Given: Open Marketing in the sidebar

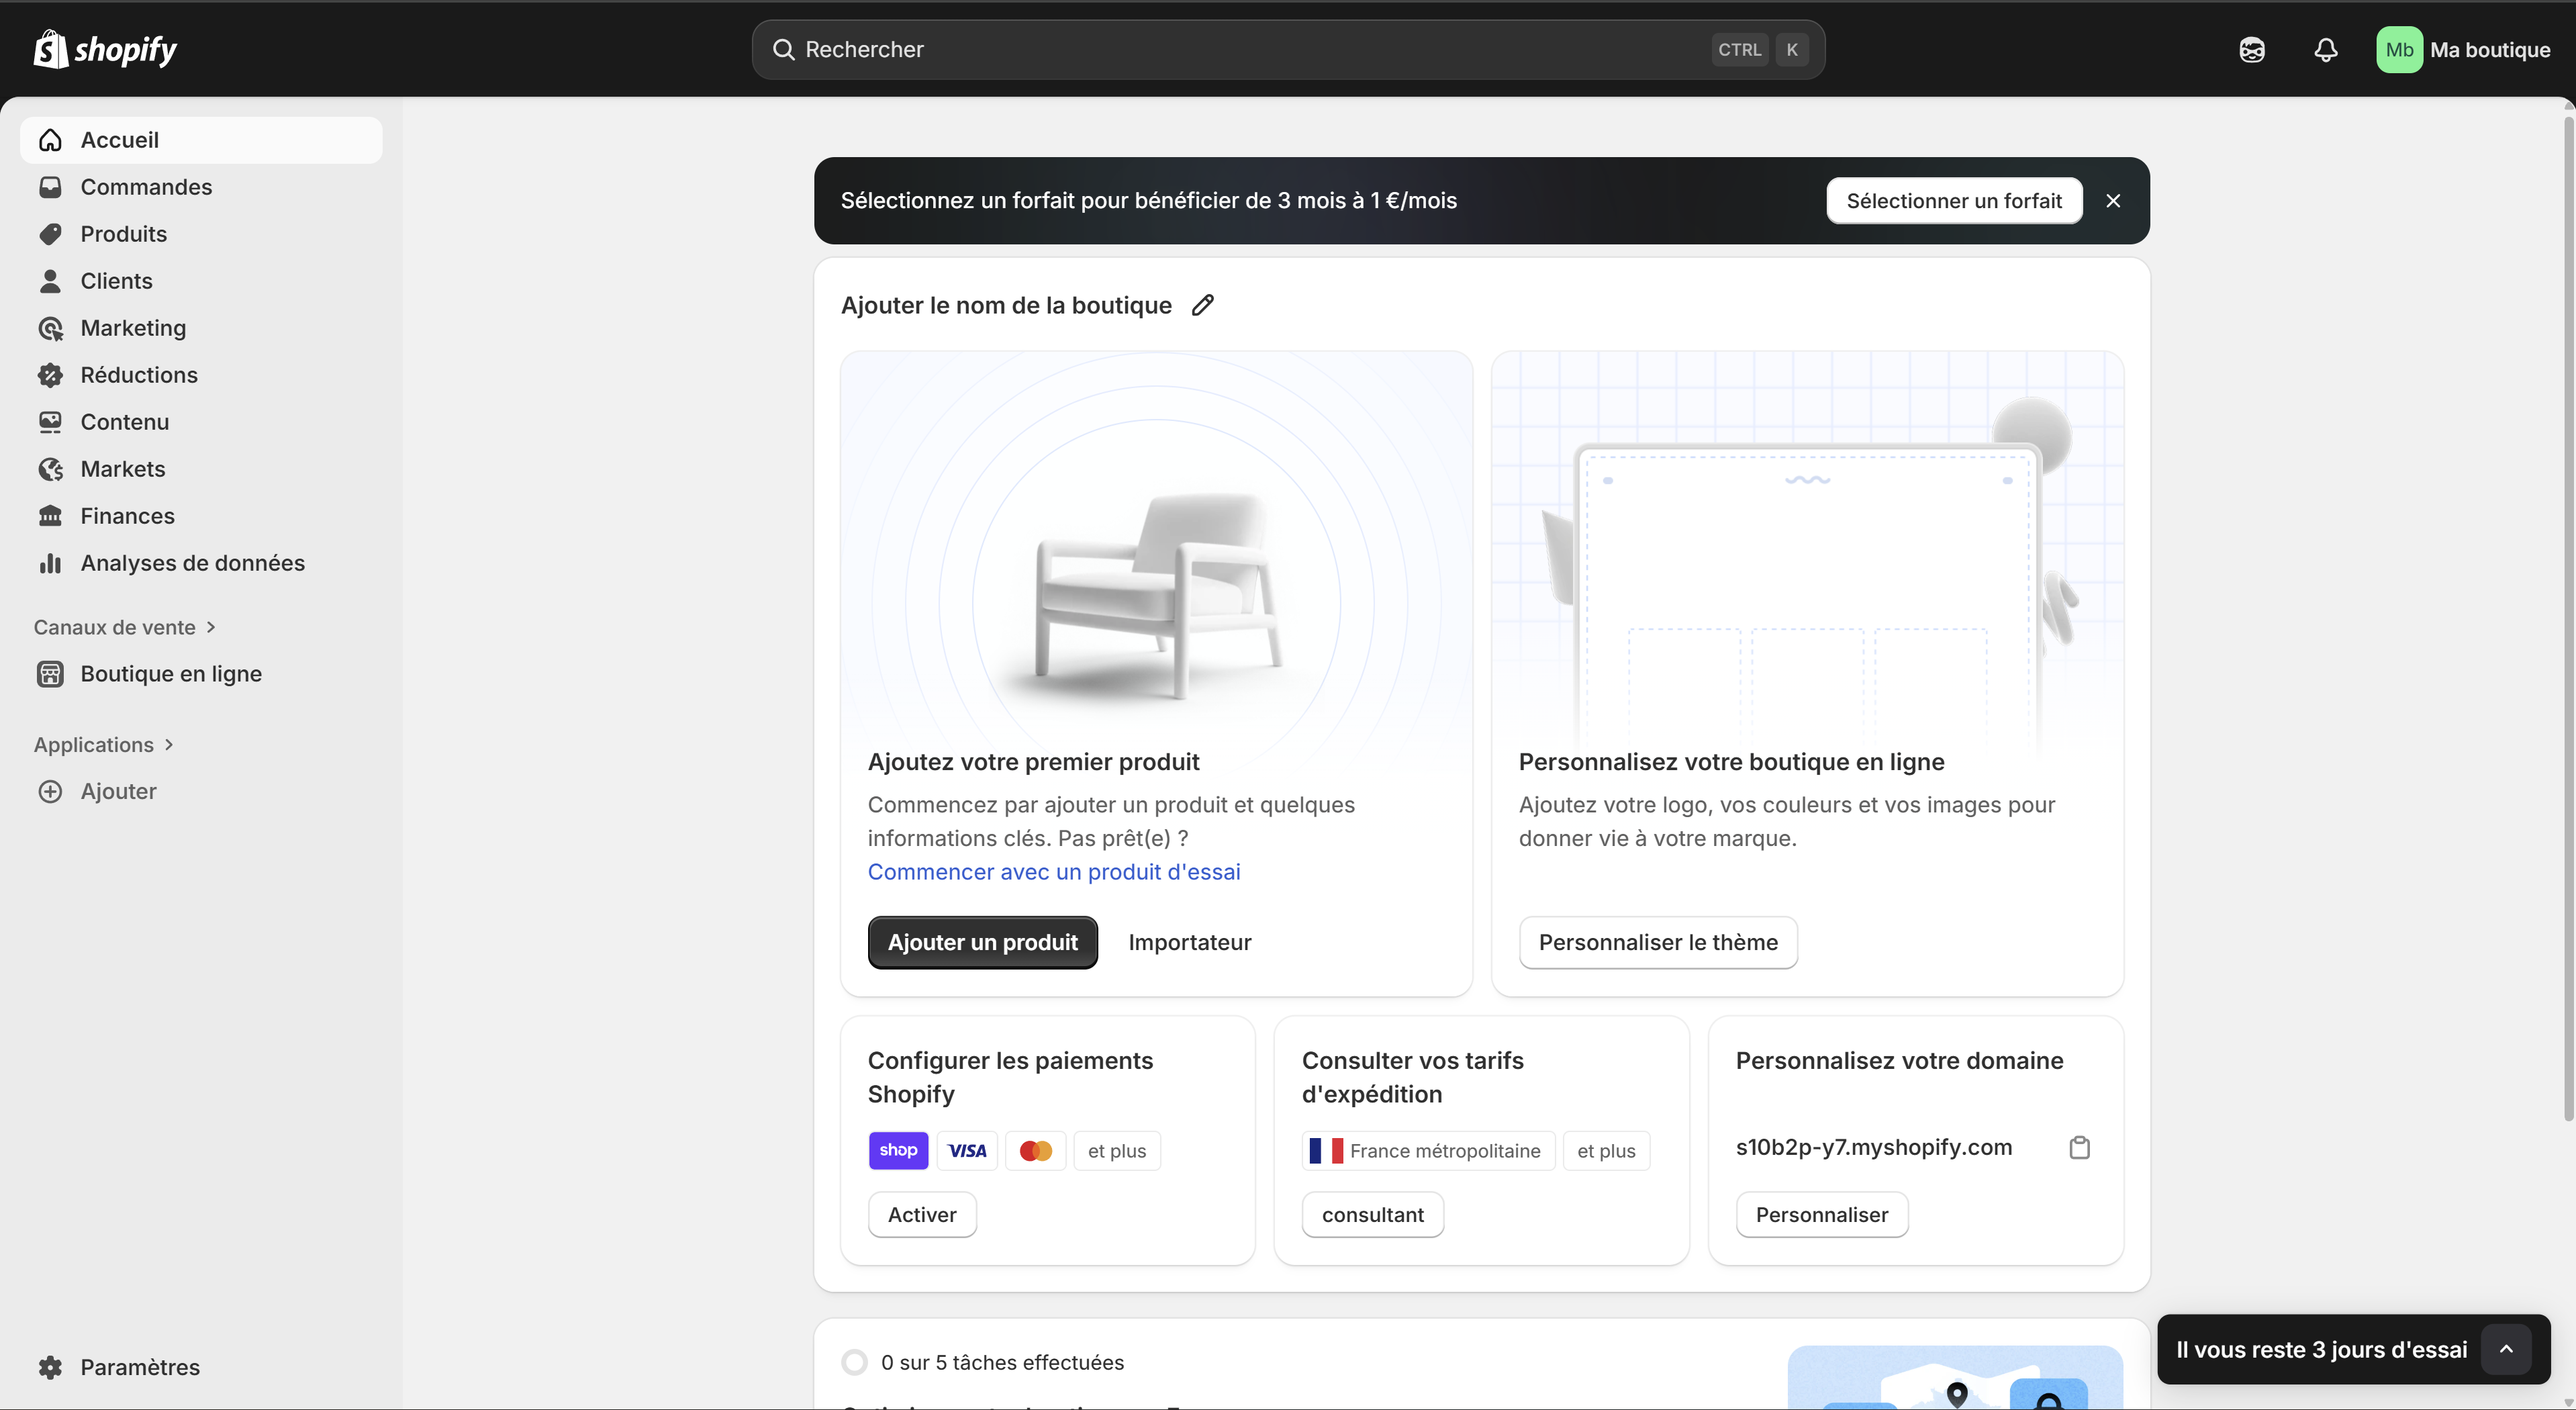Looking at the screenshot, I should coord(133,327).
